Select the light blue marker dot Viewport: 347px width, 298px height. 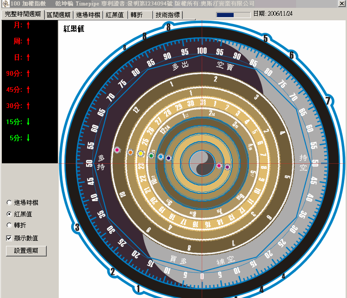click(x=161, y=157)
